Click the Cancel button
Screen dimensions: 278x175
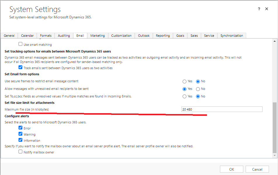tap(257, 169)
